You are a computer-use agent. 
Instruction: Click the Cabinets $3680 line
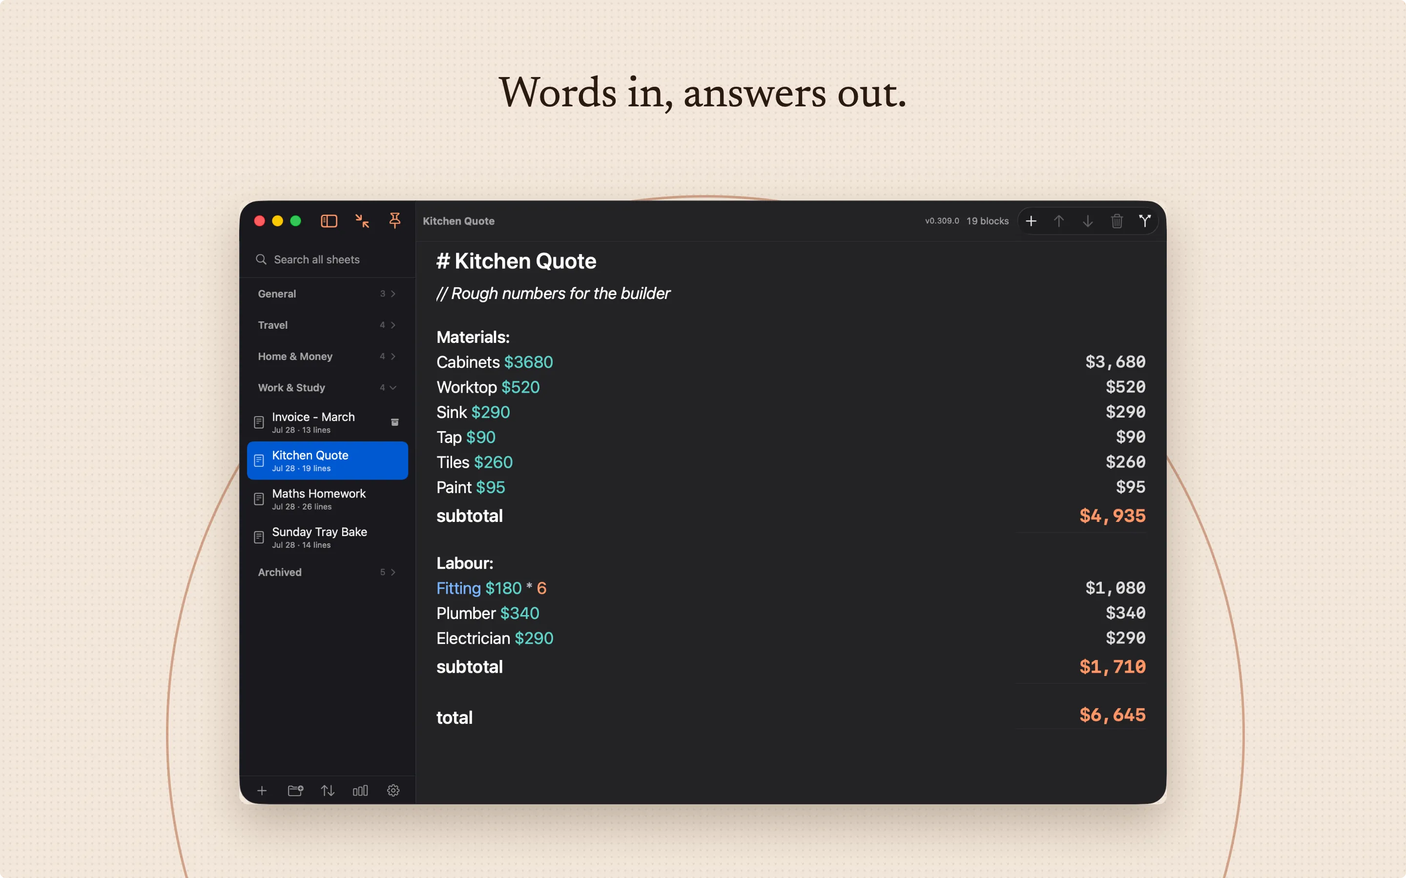coord(495,362)
